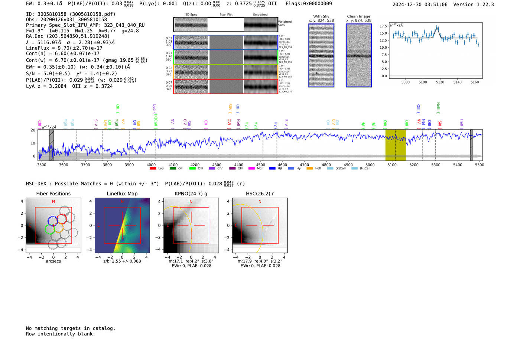Screen dimensions: 520x354
Task: Click the blue Hβ legend swatch
Action: [272, 169]
